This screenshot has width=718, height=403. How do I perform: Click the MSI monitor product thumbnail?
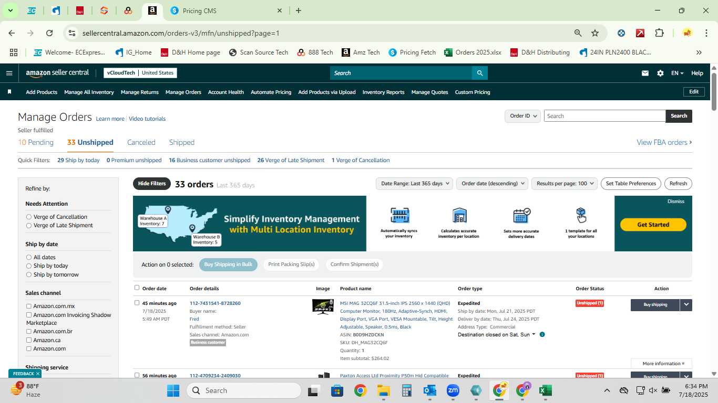click(323, 306)
